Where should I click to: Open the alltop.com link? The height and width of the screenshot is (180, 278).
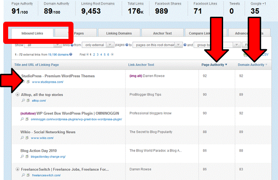click(x=39, y=100)
